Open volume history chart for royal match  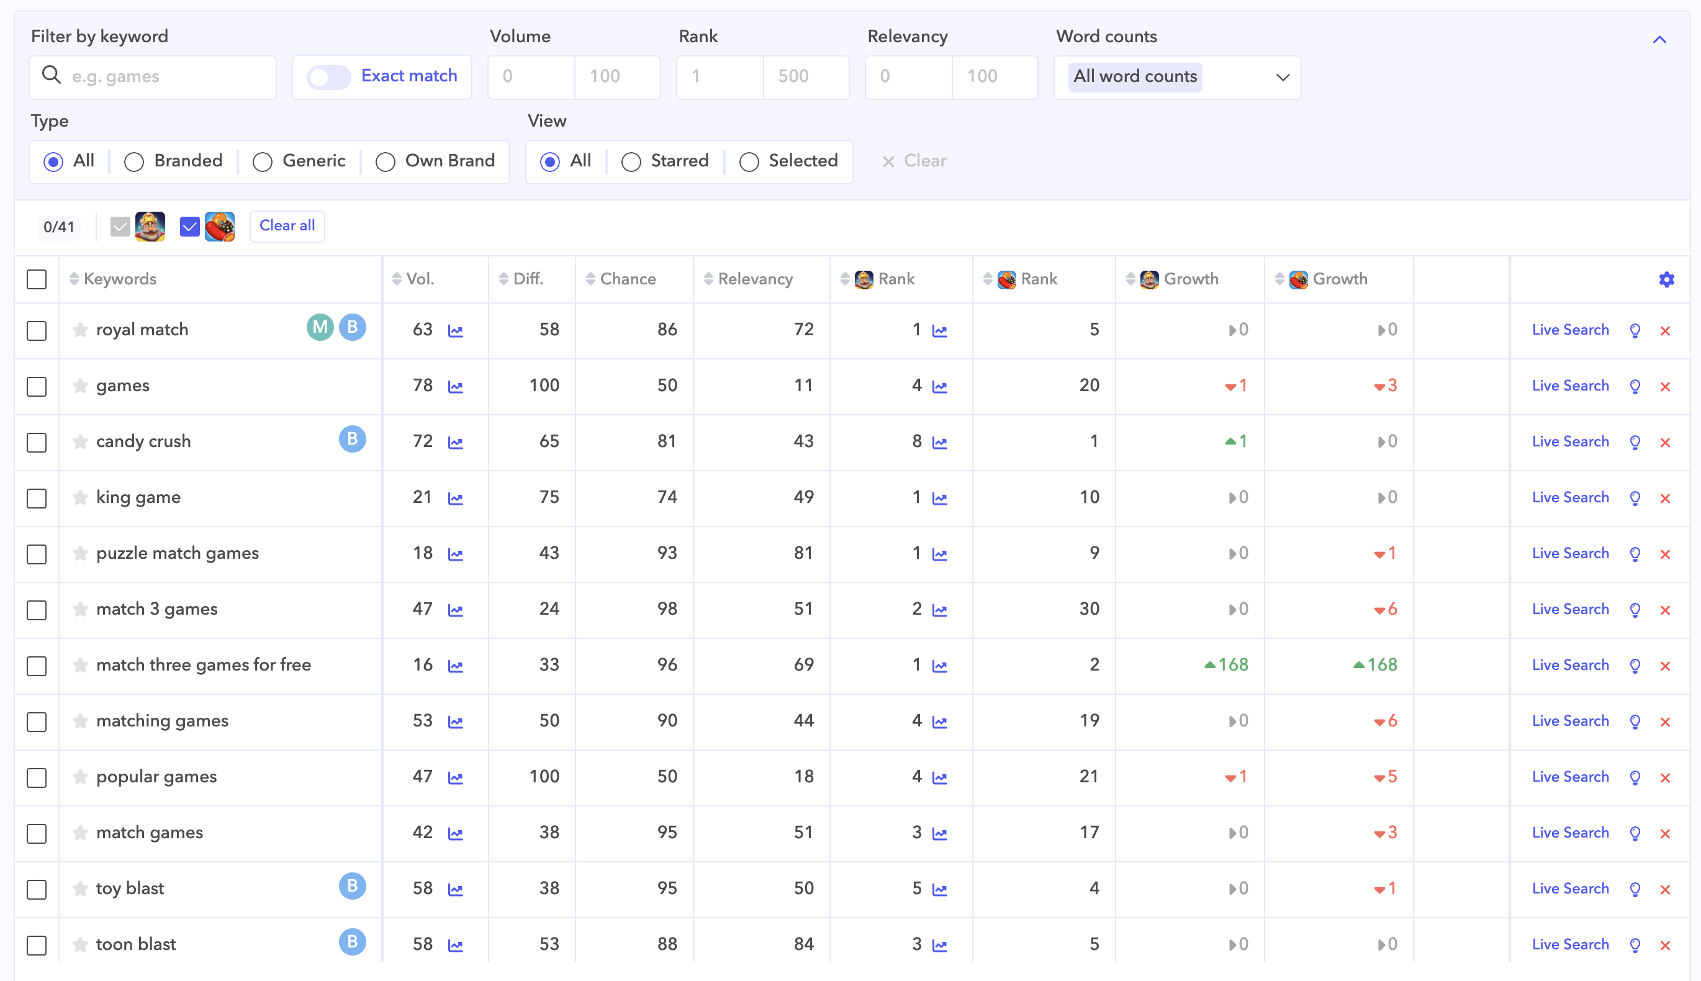[456, 331]
